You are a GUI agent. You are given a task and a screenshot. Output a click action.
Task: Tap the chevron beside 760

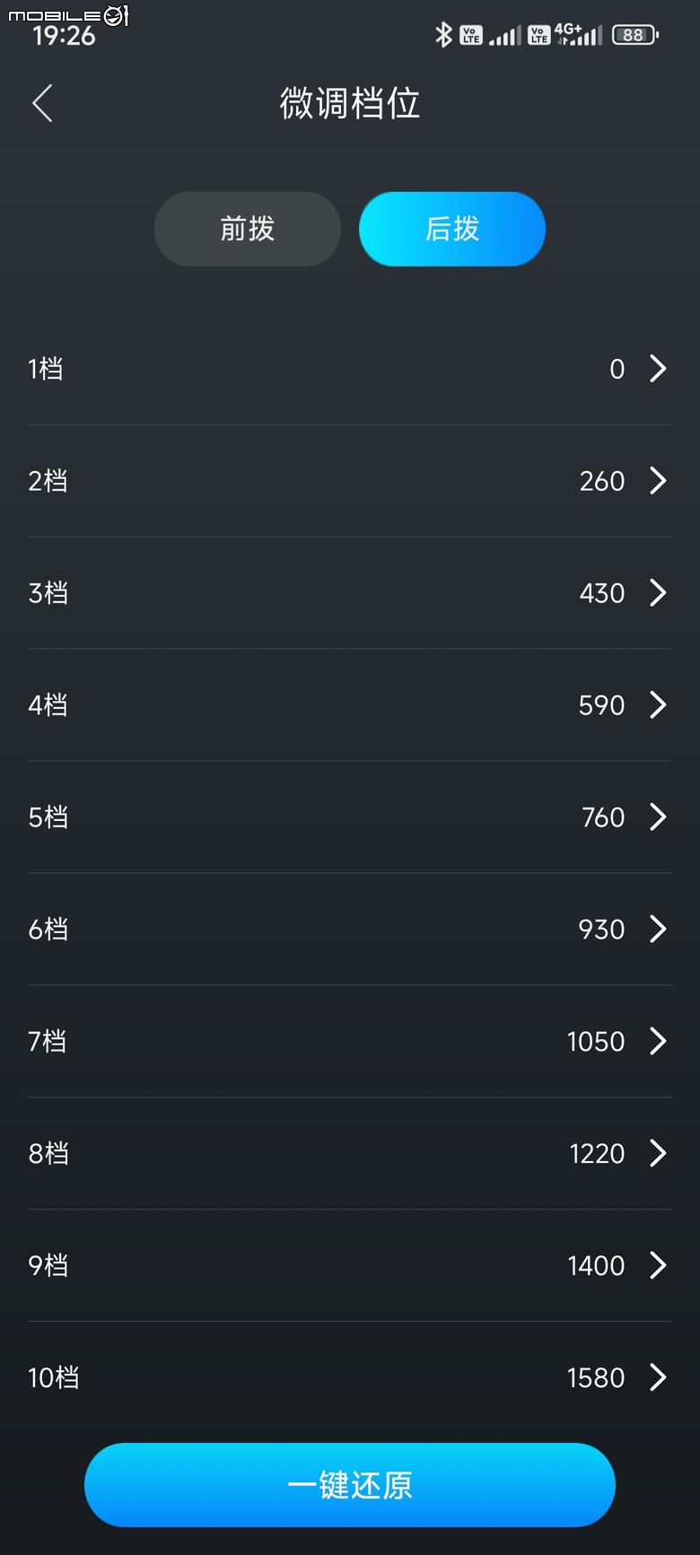[x=658, y=817]
